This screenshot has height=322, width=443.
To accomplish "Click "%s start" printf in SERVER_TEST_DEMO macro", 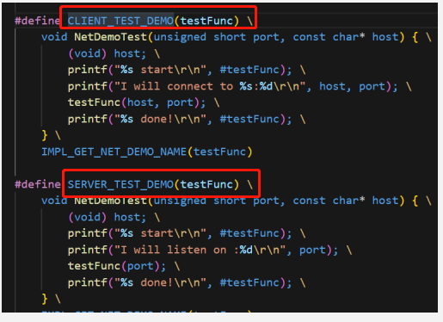I will coord(180,233).
